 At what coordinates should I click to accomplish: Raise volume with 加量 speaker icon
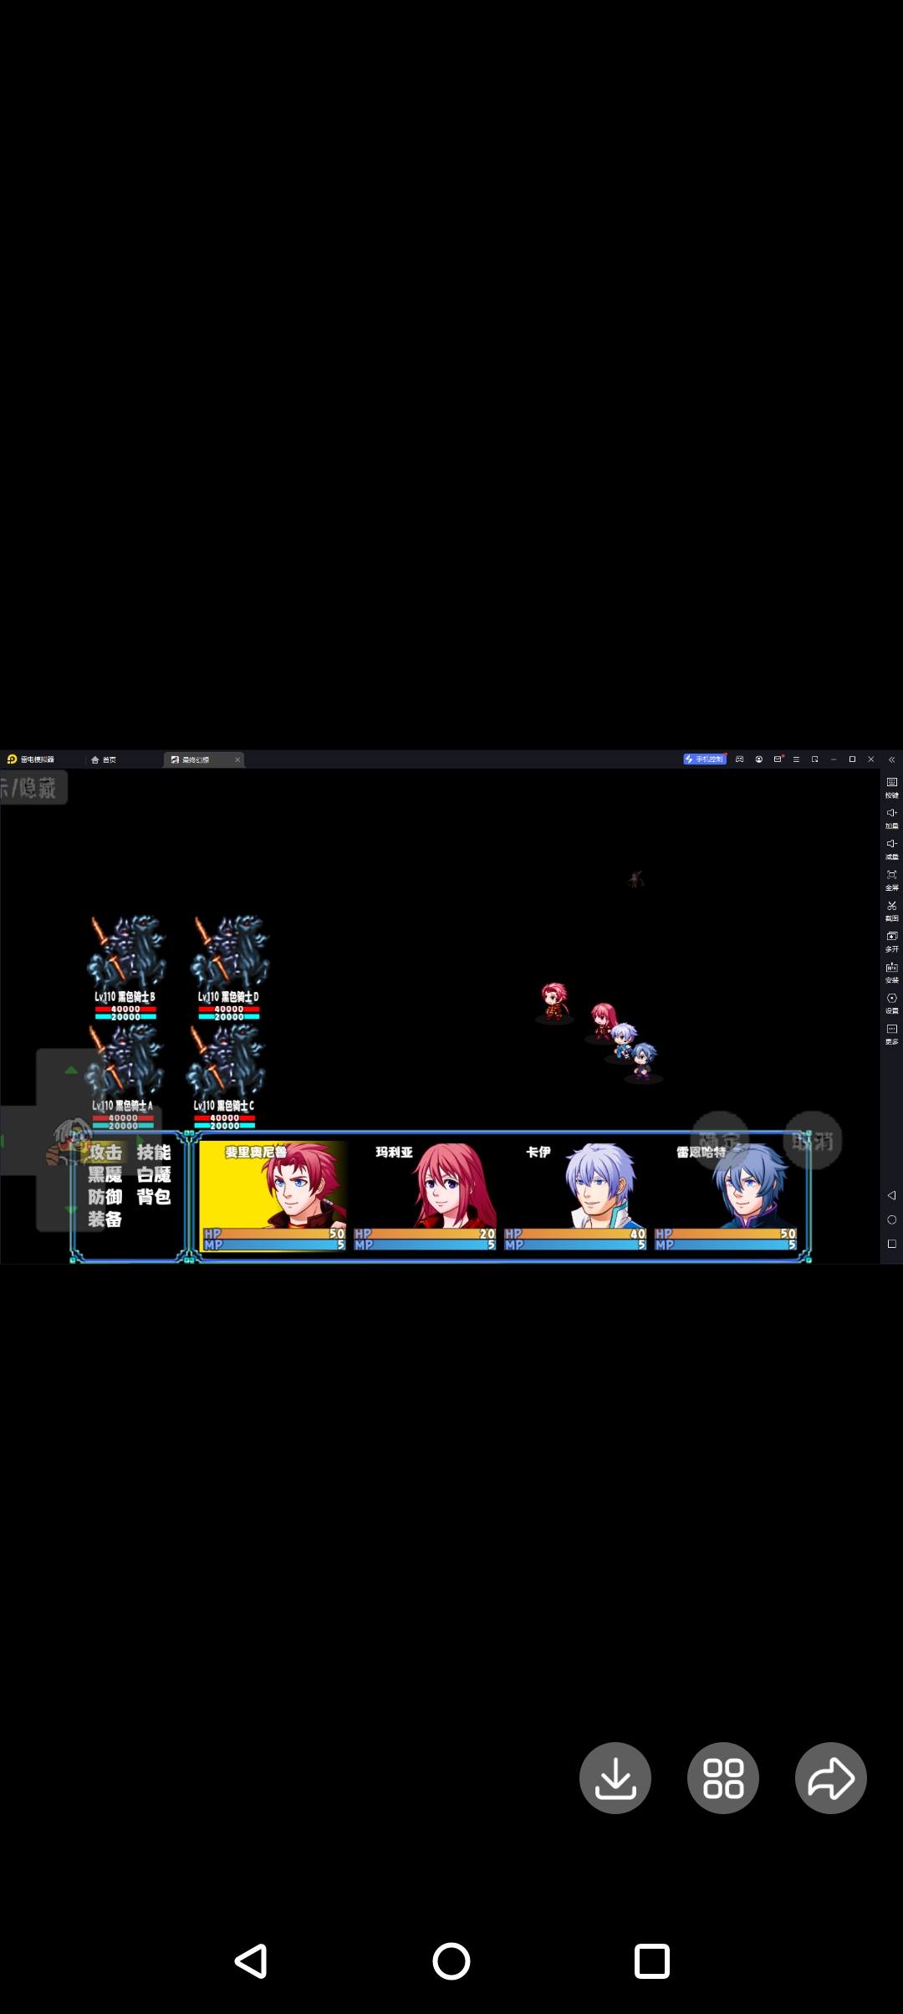pyautogui.click(x=891, y=816)
